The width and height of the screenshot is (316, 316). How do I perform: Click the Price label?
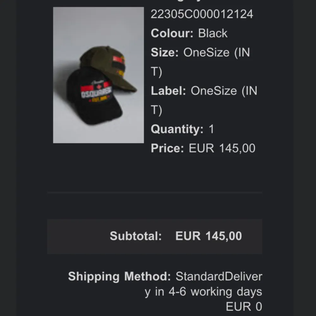click(x=167, y=148)
